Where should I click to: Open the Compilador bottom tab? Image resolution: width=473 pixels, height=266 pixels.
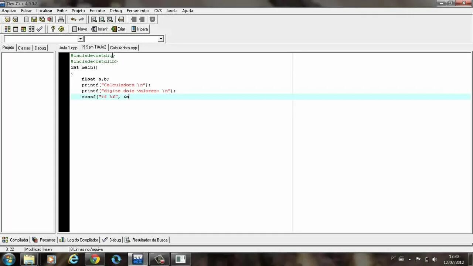15,240
